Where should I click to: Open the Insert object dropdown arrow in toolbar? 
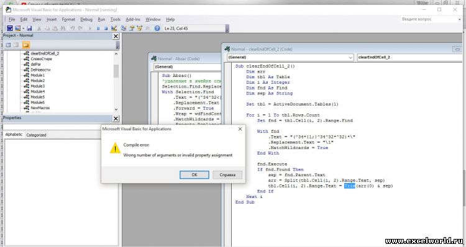coord(23,28)
